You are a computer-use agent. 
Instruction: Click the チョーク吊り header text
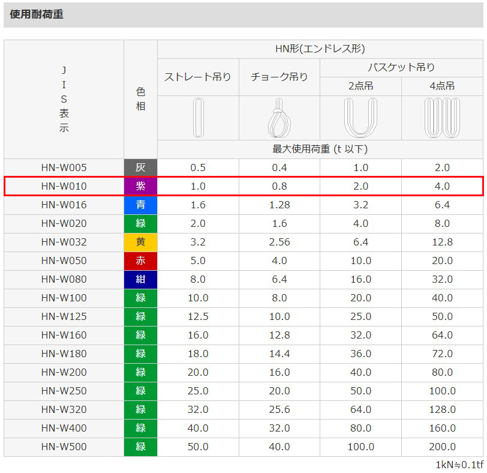[279, 77]
